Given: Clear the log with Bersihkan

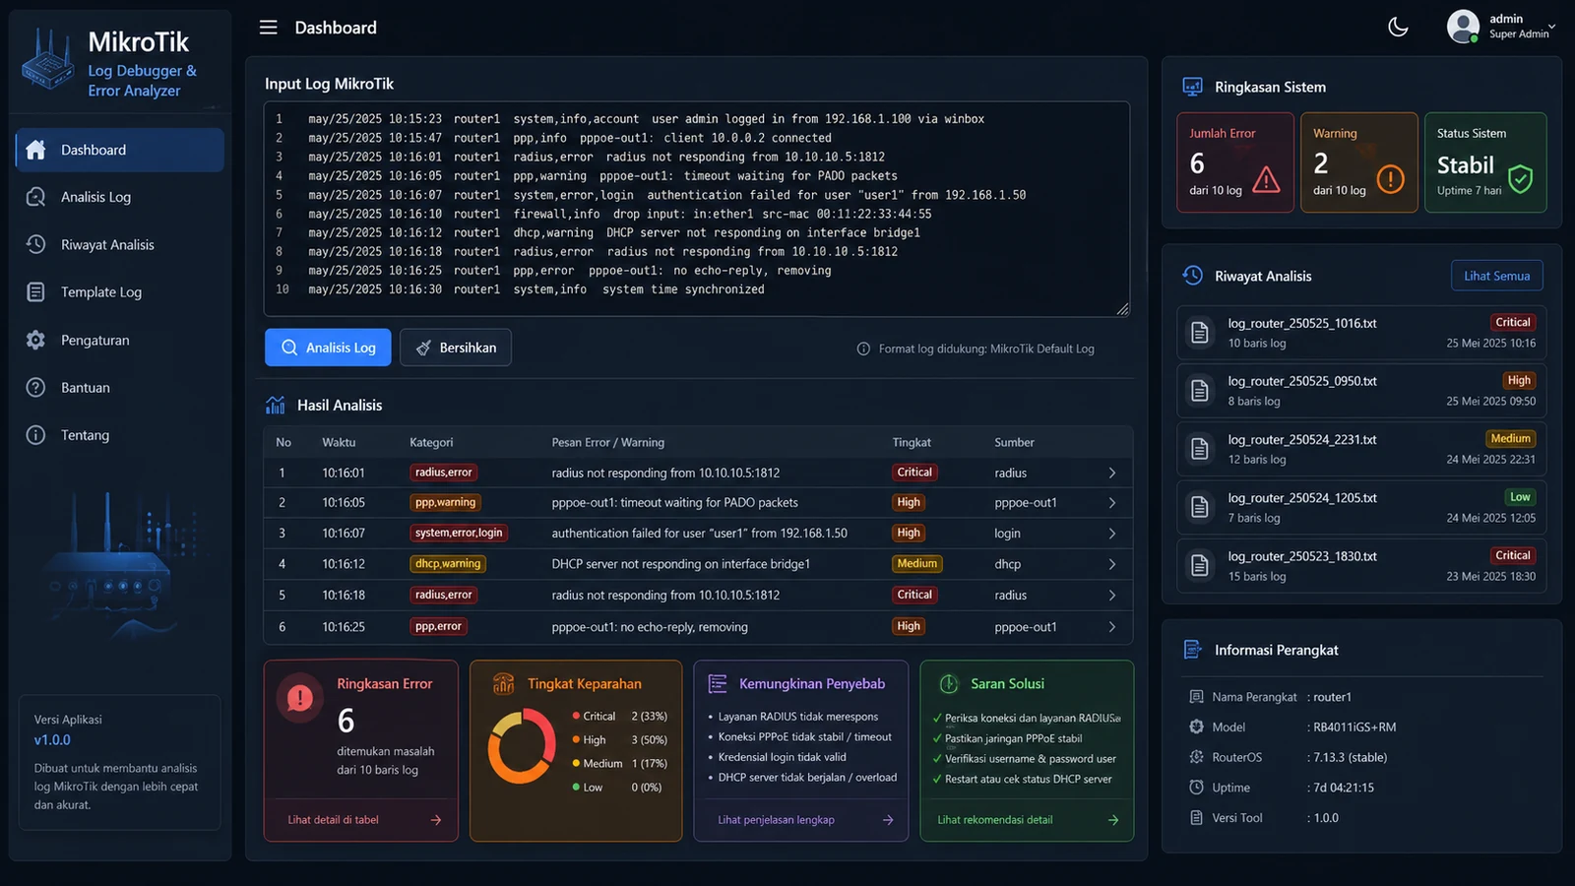Looking at the screenshot, I should point(456,348).
